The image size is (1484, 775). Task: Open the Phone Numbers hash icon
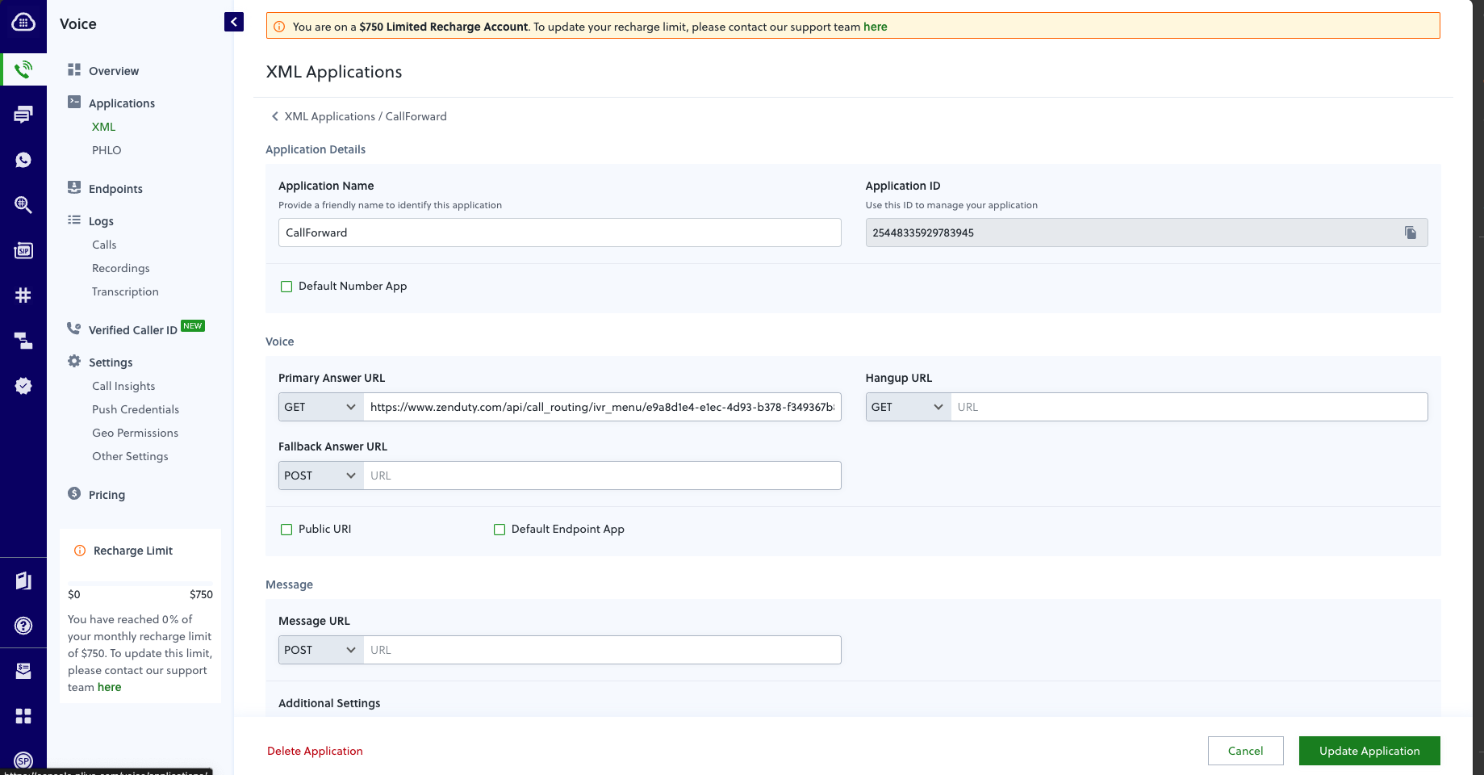point(23,295)
